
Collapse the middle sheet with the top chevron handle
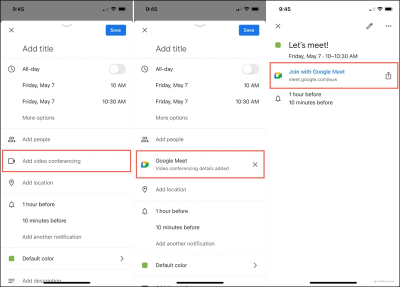(200, 25)
